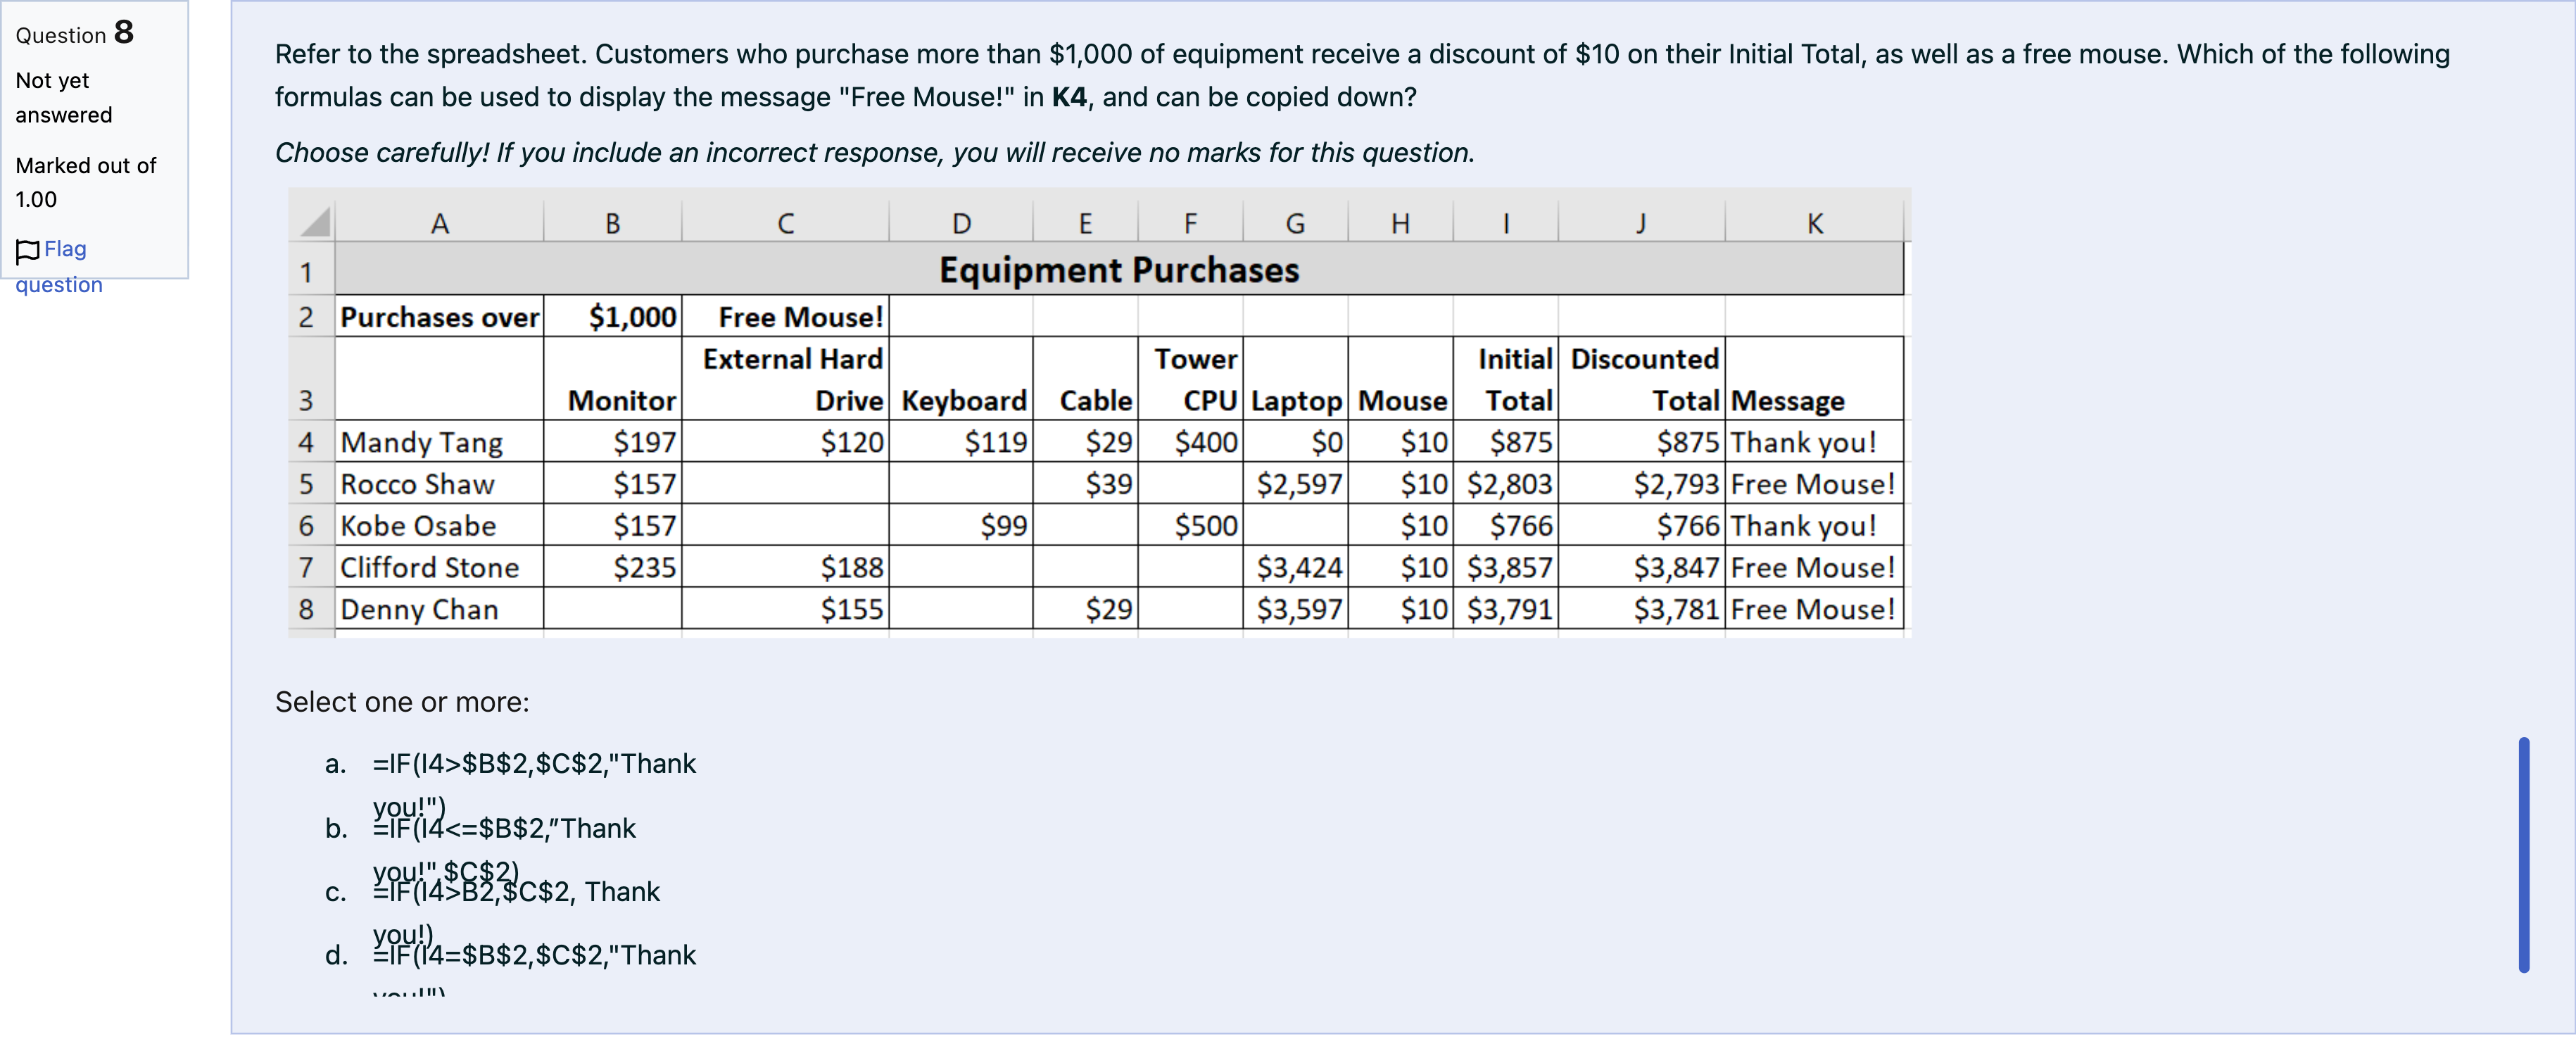Click the flag icon next to Flag question

point(27,250)
